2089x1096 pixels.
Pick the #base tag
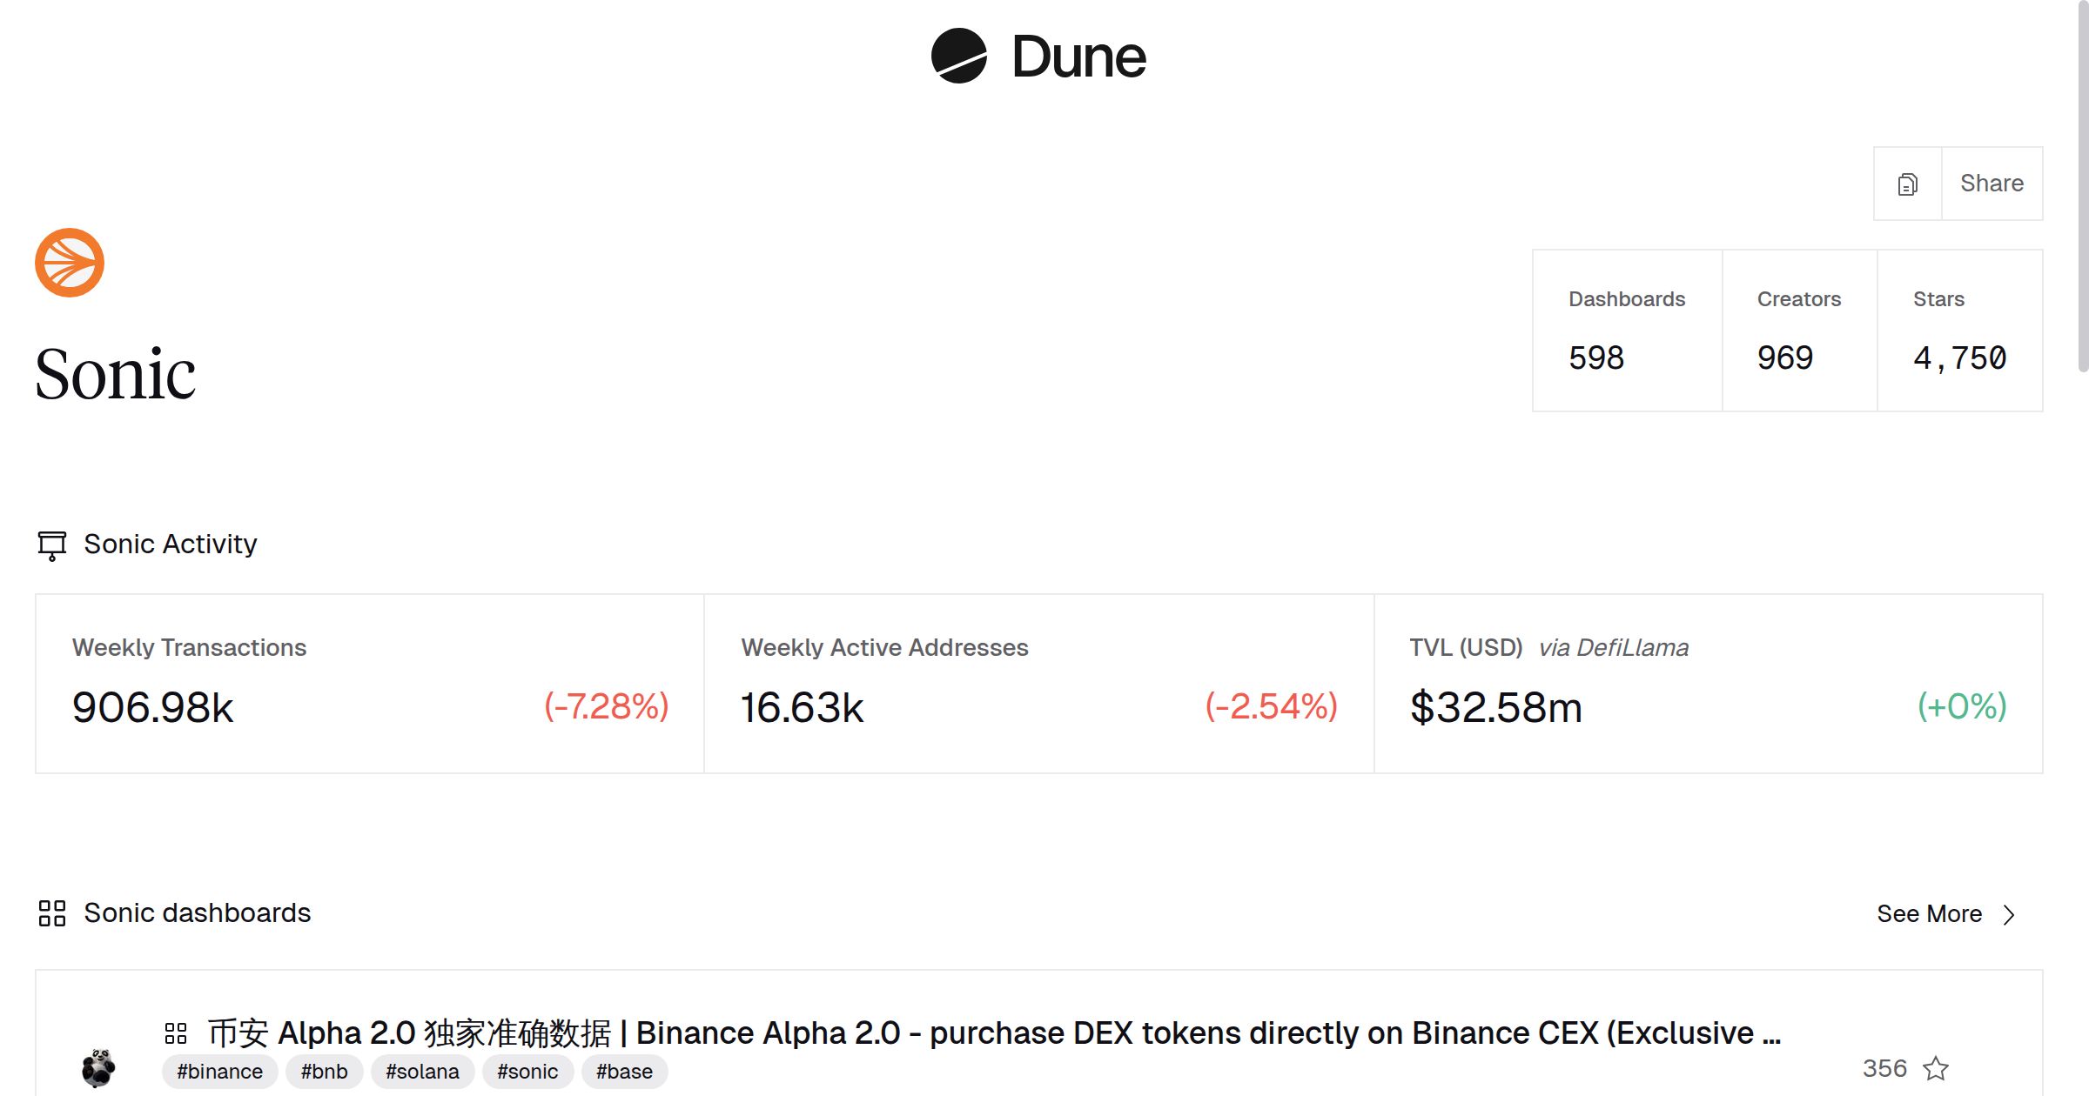624,1072
